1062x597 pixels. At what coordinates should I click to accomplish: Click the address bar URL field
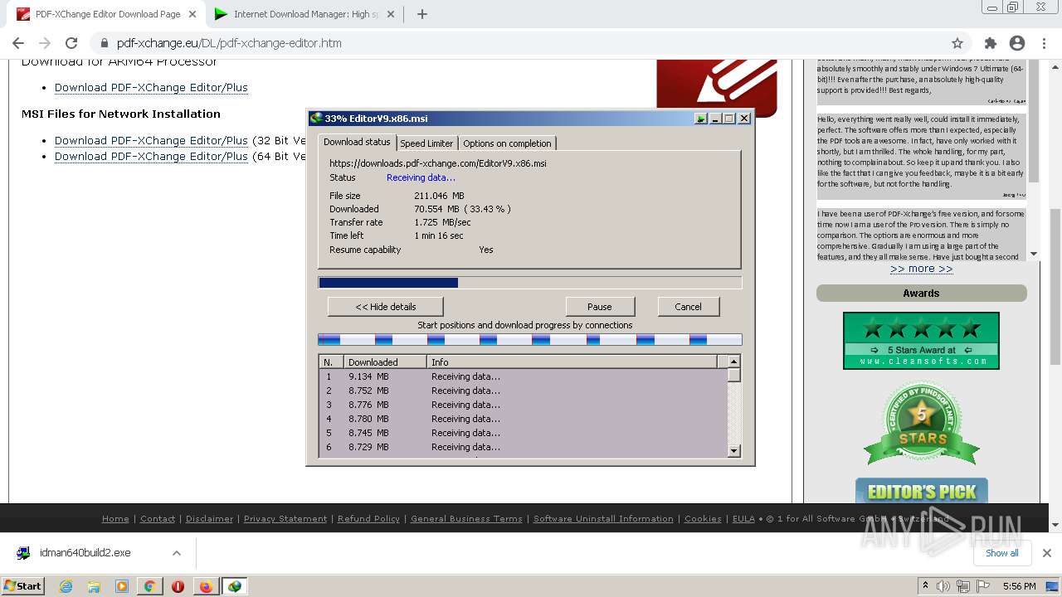click(531, 43)
